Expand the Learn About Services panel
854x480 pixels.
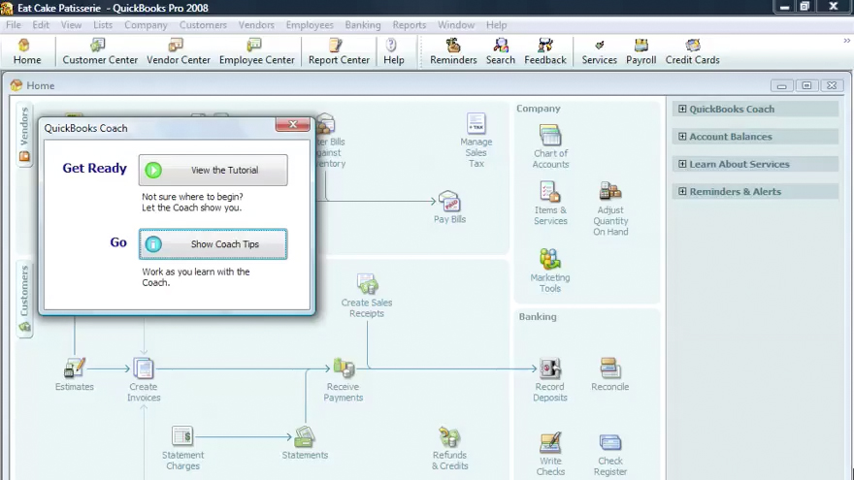[682, 164]
